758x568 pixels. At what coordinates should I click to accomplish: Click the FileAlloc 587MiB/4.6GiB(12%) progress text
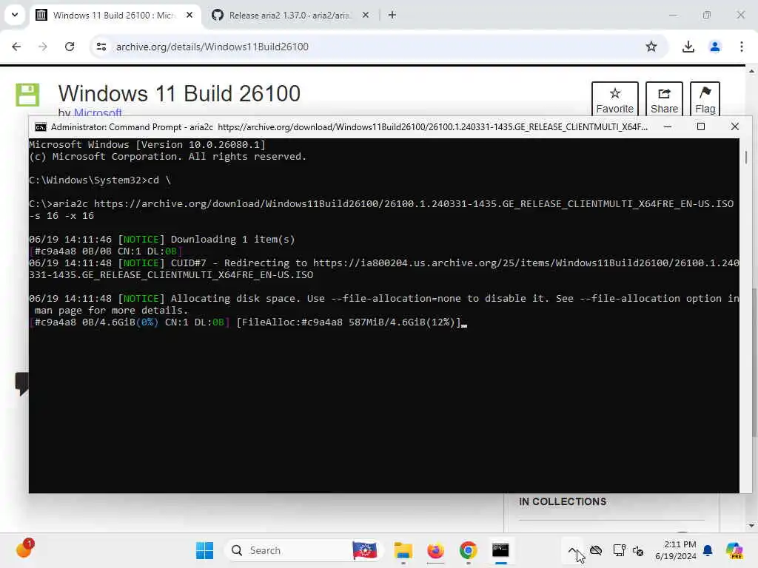[349, 322]
